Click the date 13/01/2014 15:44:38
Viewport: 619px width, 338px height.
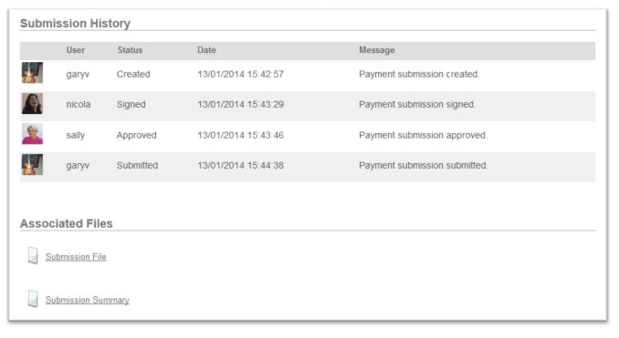pos(240,166)
